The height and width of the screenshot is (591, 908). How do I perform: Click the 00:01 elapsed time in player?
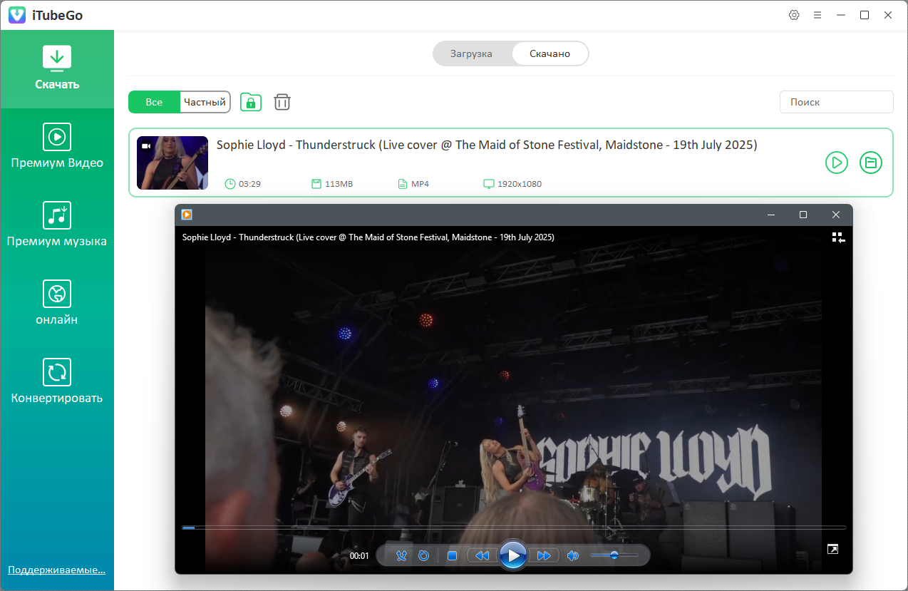coord(359,556)
